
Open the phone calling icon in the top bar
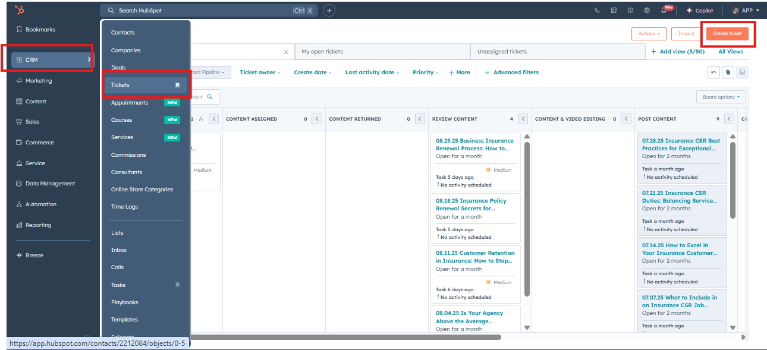point(597,11)
